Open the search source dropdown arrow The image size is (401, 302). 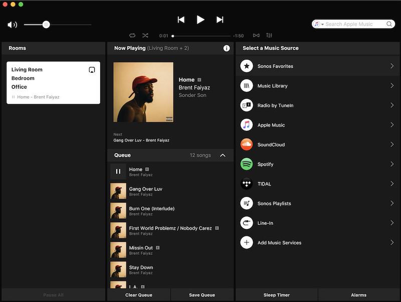322,24
